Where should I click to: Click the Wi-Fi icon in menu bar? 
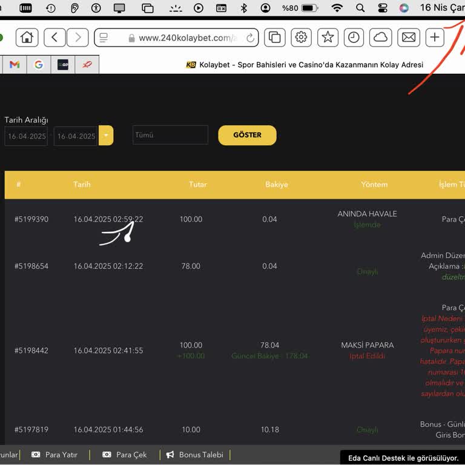[337, 8]
